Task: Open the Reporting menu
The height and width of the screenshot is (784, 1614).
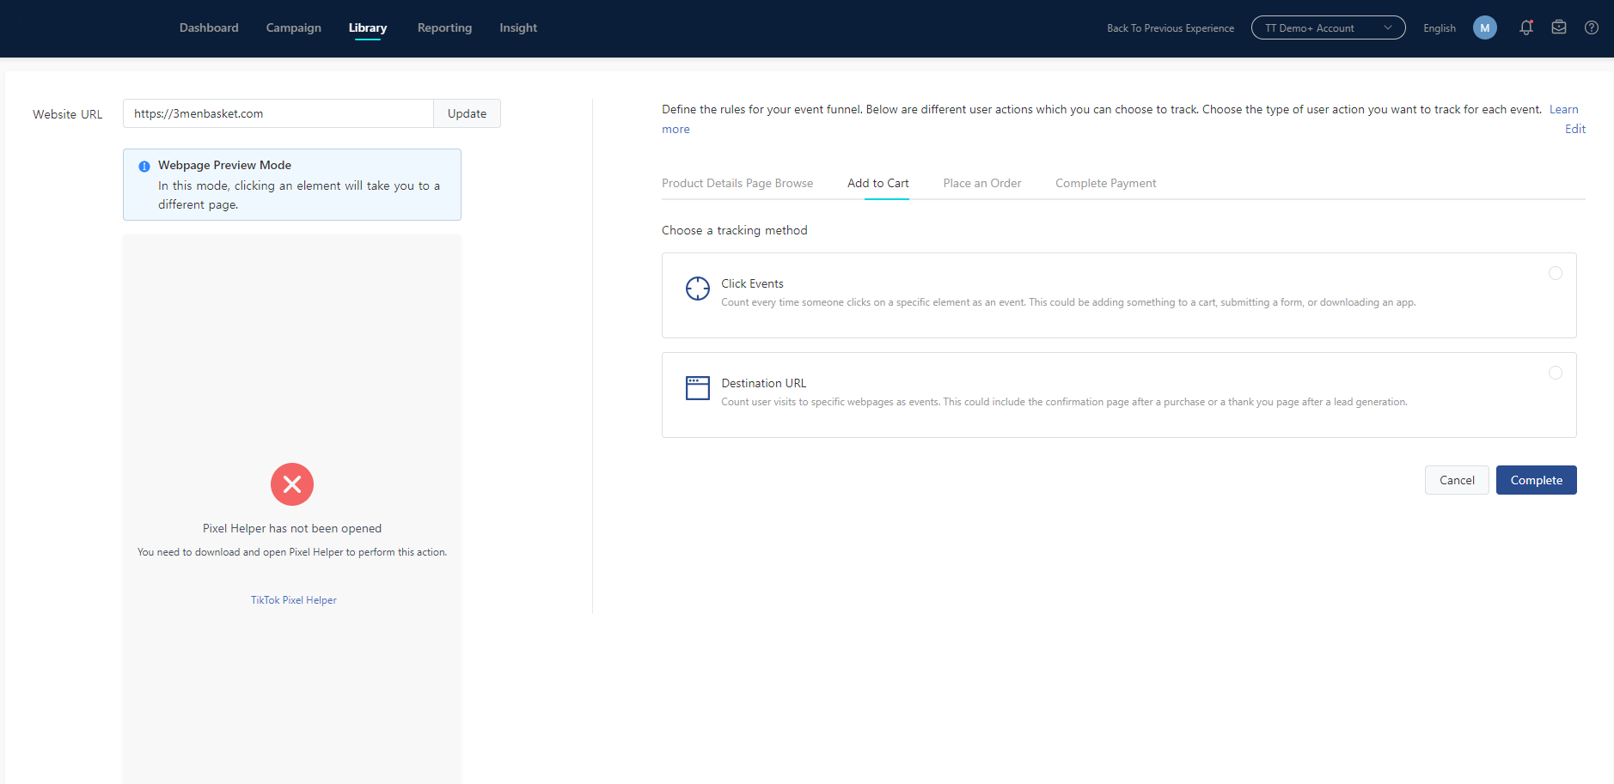Action: [444, 27]
